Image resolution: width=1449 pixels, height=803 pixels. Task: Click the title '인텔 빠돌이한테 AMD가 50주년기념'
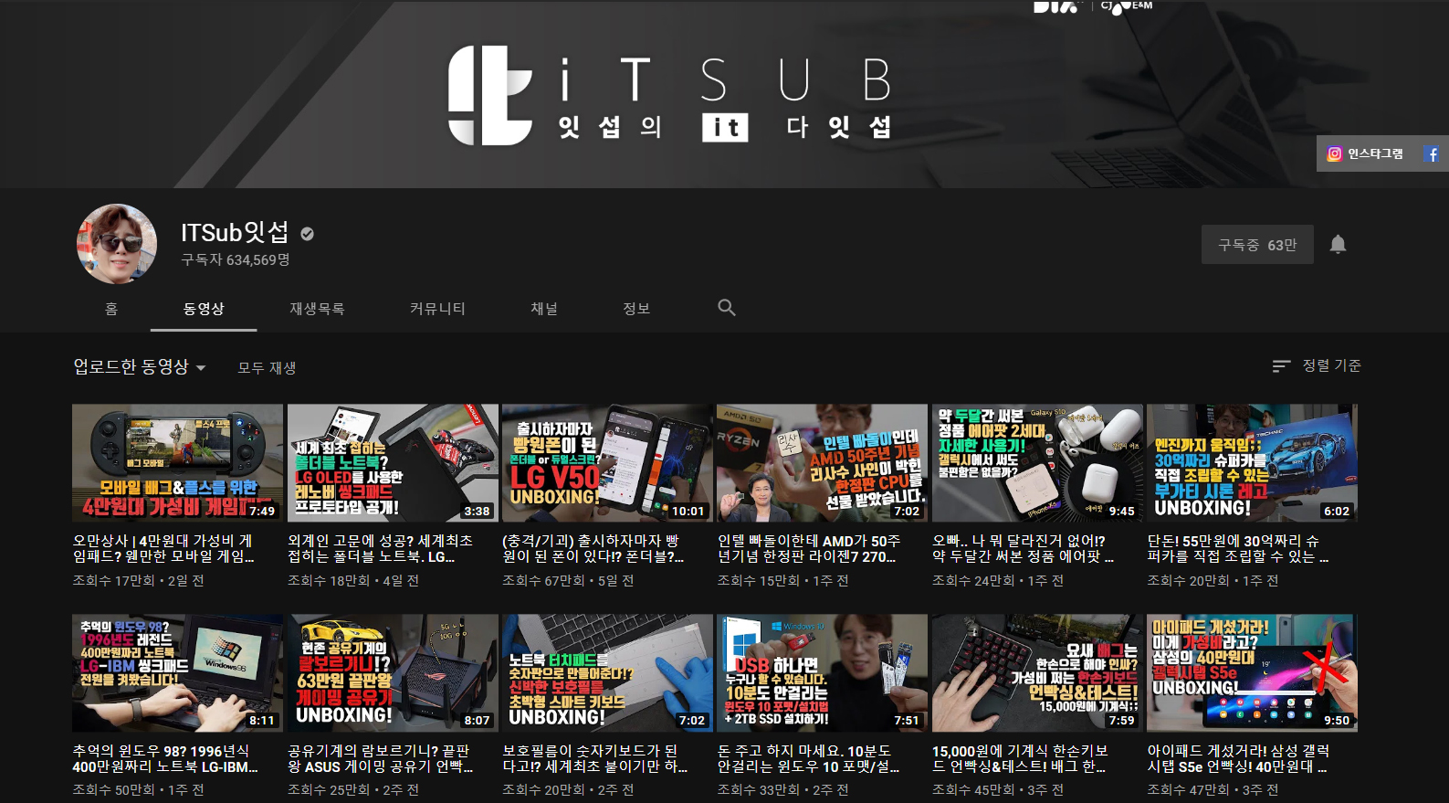809,548
